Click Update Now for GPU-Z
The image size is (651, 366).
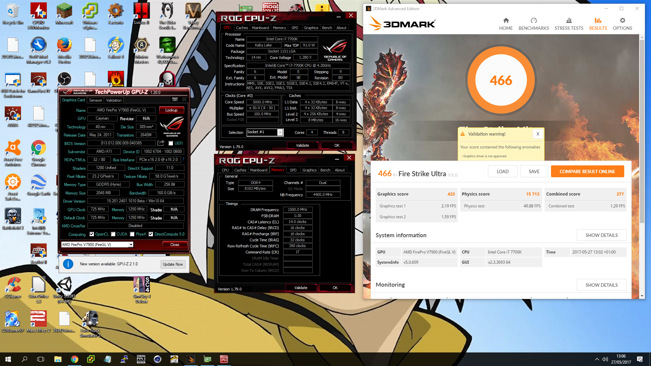[x=173, y=264]
